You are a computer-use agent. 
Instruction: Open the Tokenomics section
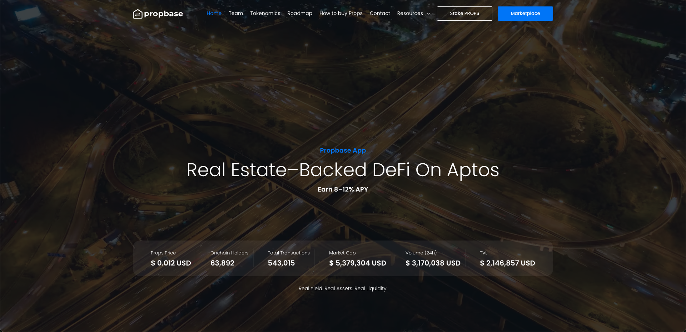[265, 13]
